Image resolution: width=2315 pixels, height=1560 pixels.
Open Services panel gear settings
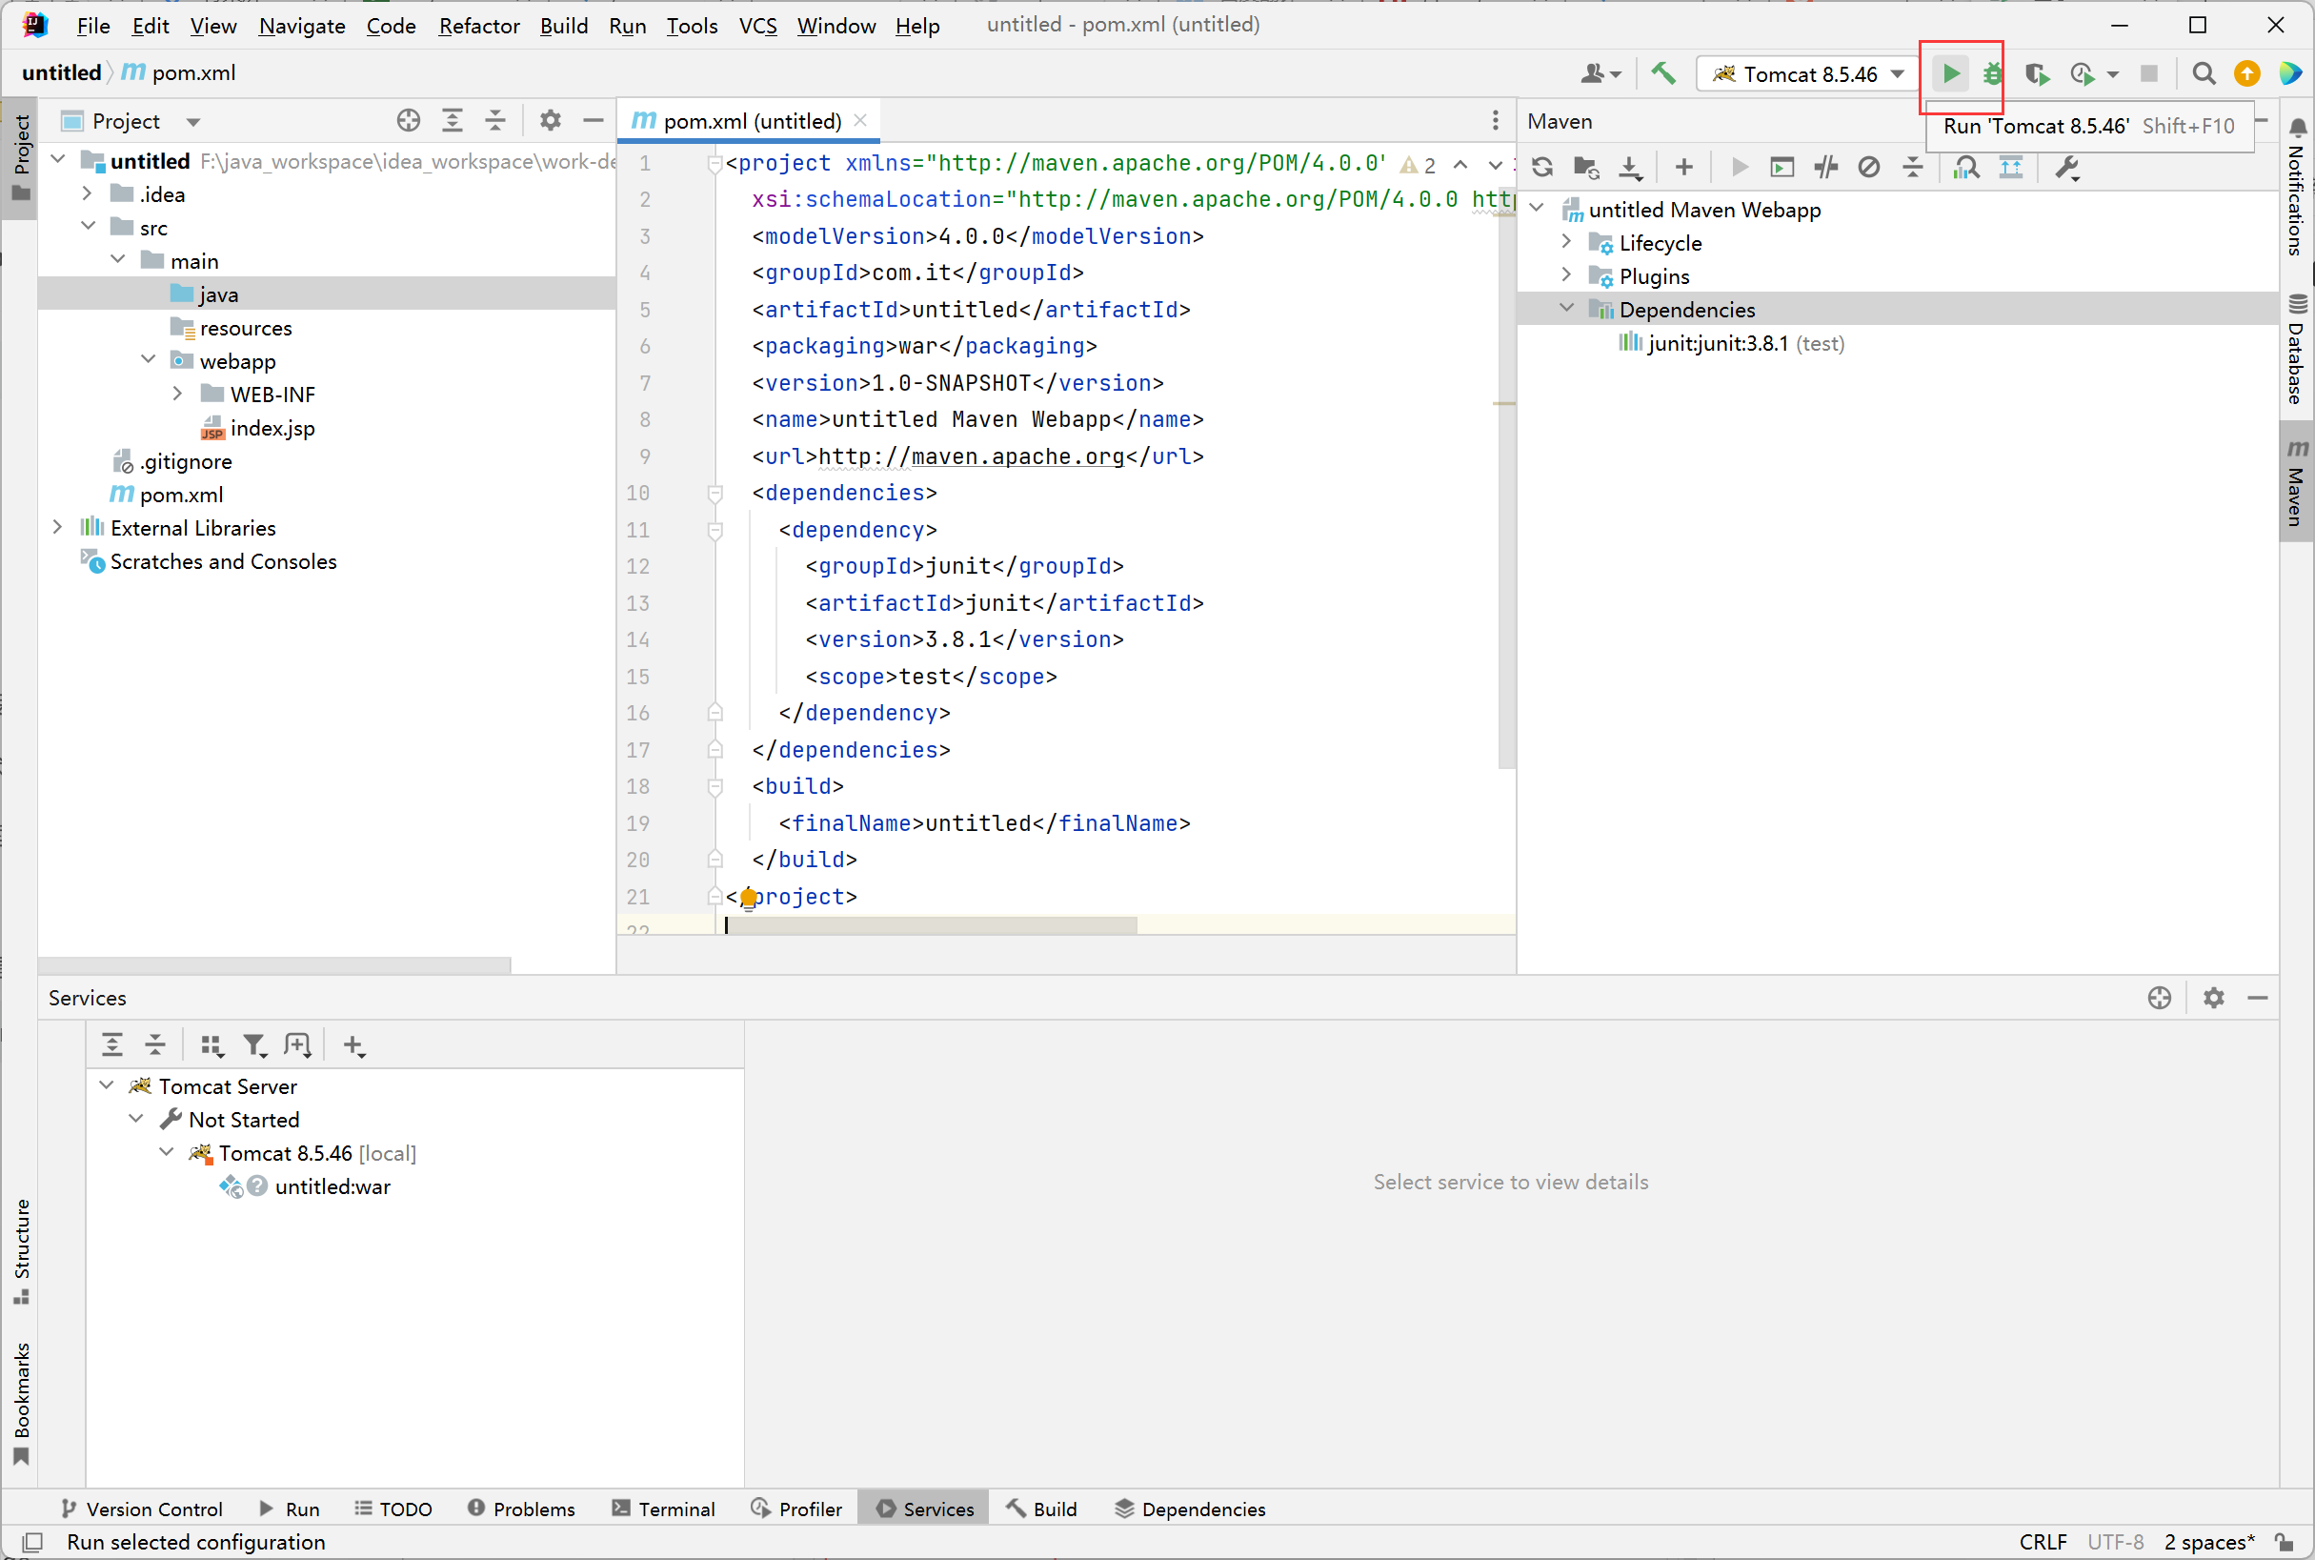2214,997
